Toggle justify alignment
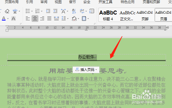Screen dimensions: 172x108 [49, 19]
